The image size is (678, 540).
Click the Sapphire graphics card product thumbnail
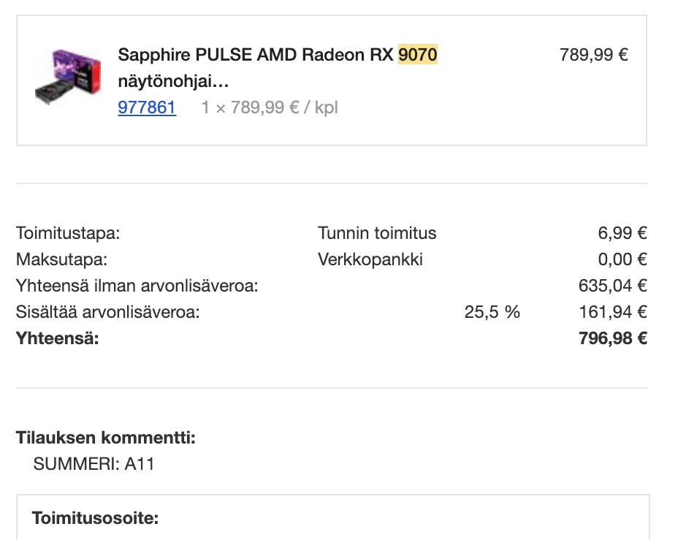coord(67,77)
